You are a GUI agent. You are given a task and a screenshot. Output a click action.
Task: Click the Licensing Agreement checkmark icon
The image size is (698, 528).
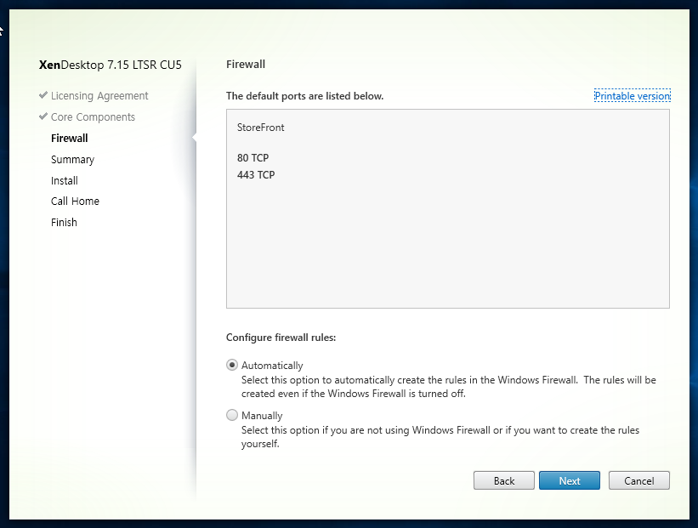(x=43, y=95)
